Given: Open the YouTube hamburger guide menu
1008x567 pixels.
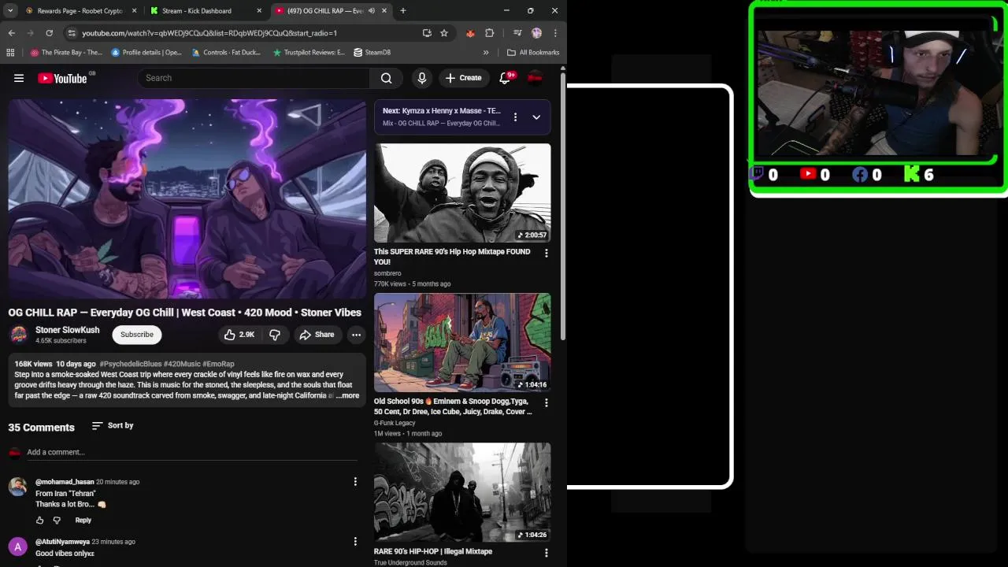Looking at the screenshot, I should tap(19, 78).
